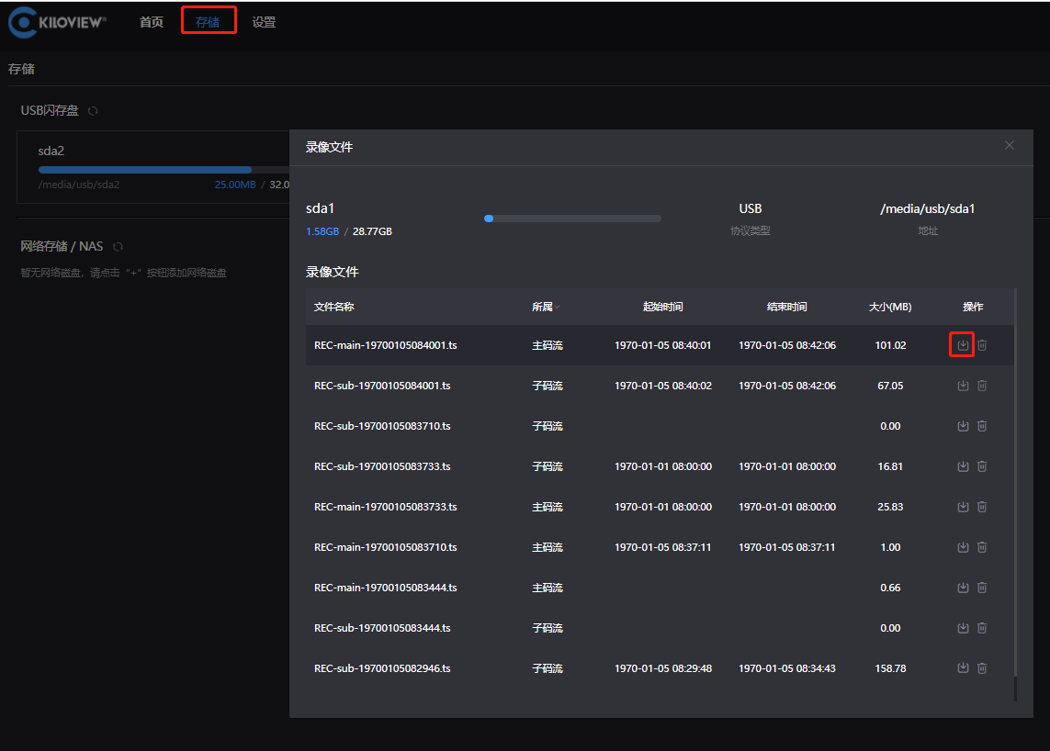Click the sda1 usage progress bar

572,219
